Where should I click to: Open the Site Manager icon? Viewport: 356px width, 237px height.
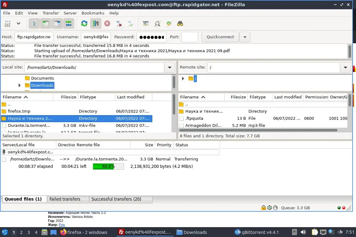pyautogui.click(x=7, y=23)
